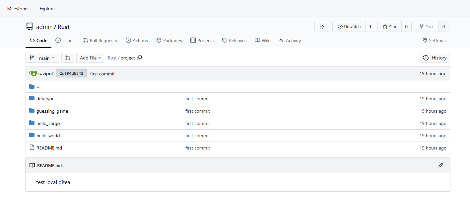Go to the Actions tab
This screenshot has width=470, height=206.
(137, 41)
